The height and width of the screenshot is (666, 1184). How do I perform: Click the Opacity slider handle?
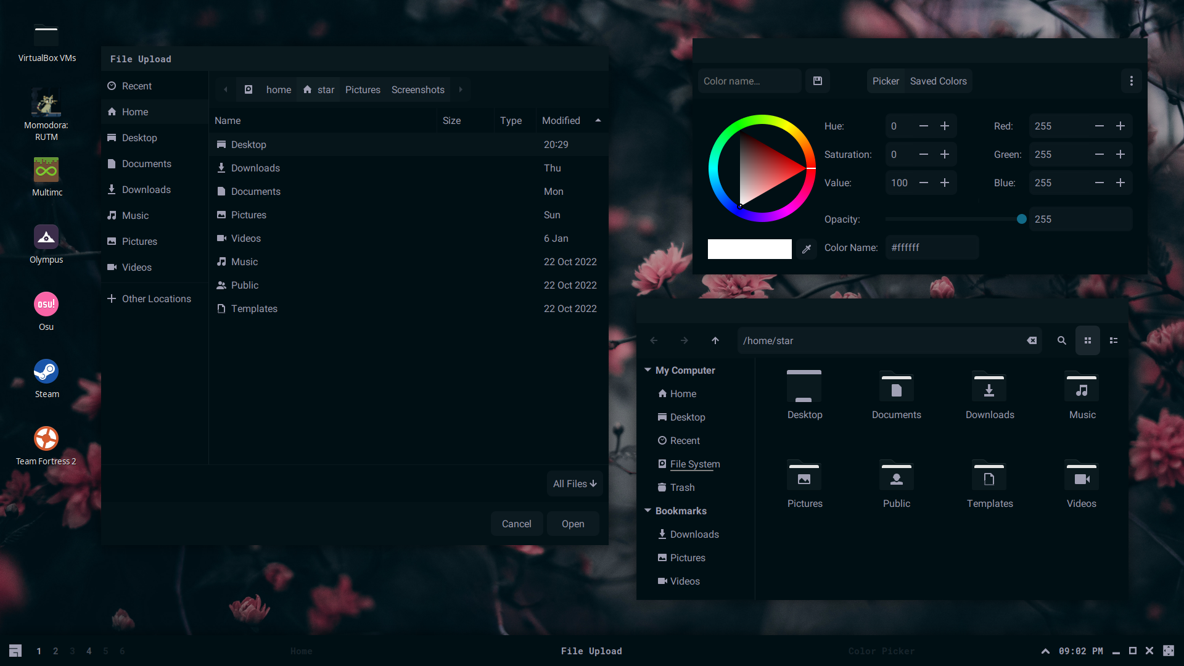tap(1022, 219)
